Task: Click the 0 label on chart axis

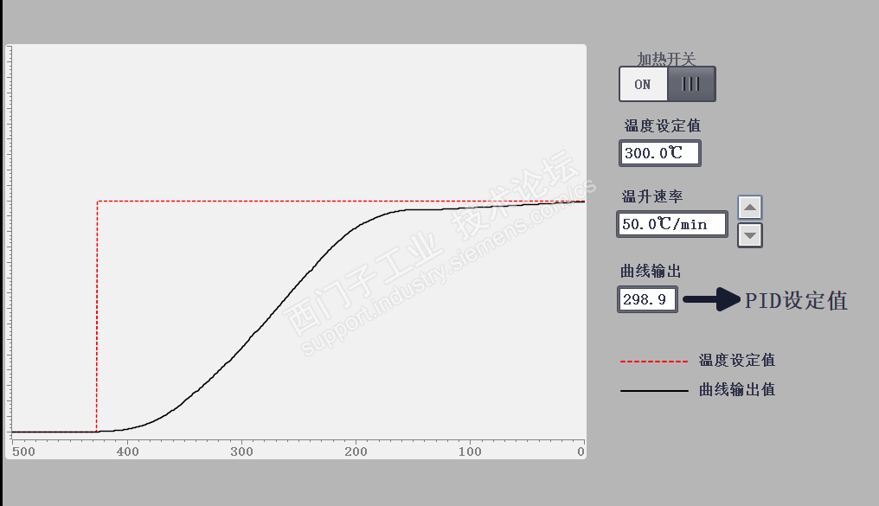Action: tap(581, 452)
